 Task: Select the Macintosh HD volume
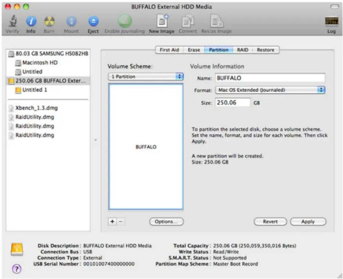tap(48, 63)
